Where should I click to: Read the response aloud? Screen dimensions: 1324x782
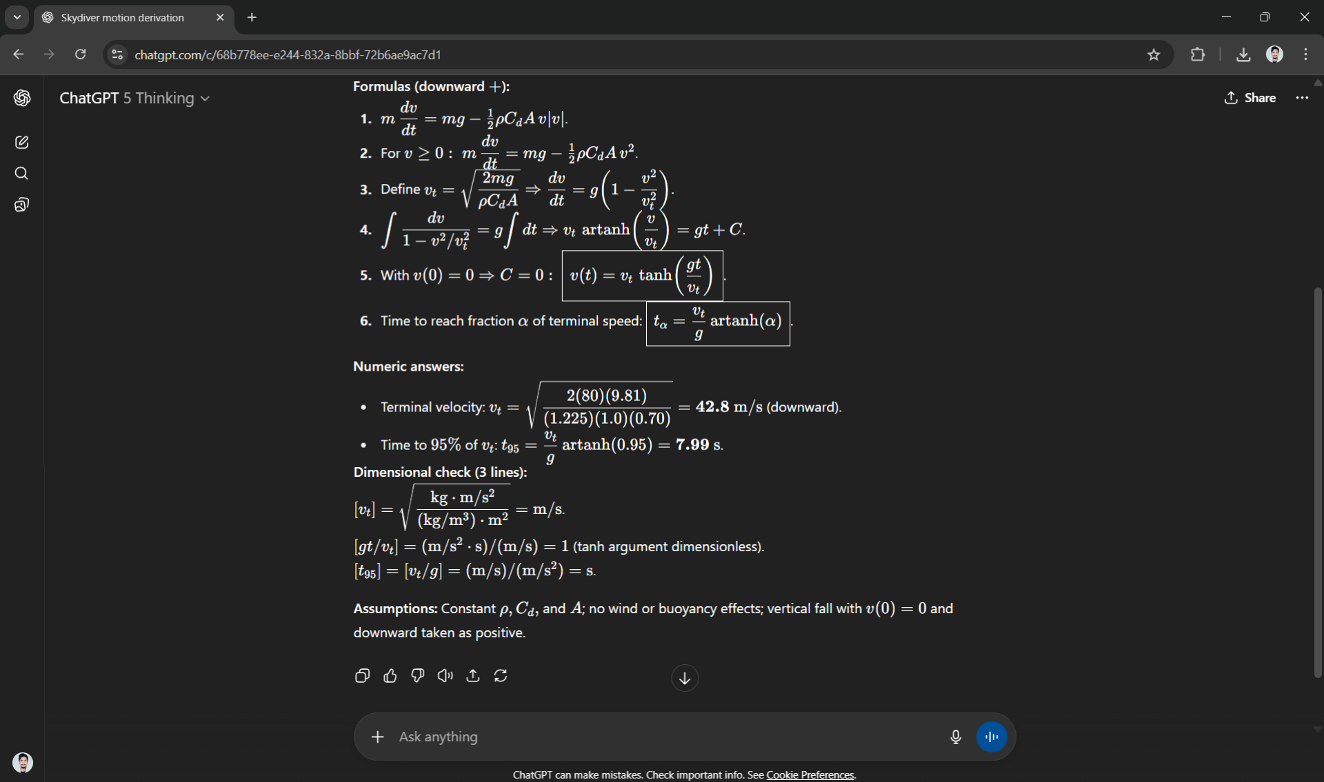pos(445,676)
